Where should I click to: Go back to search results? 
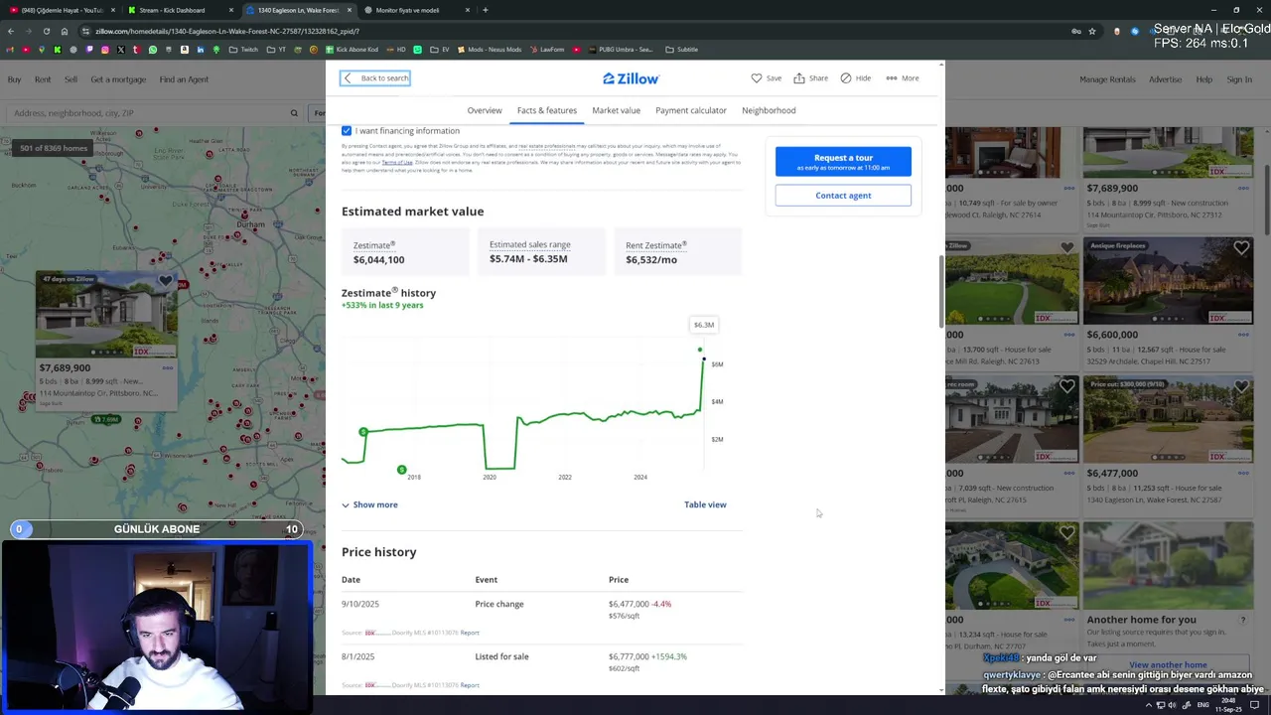[375, 78]
